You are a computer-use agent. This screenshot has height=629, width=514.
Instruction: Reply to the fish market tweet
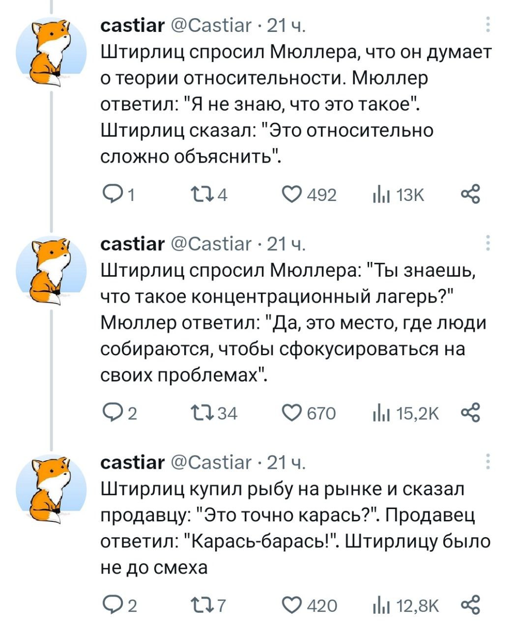tap(111, 605)
